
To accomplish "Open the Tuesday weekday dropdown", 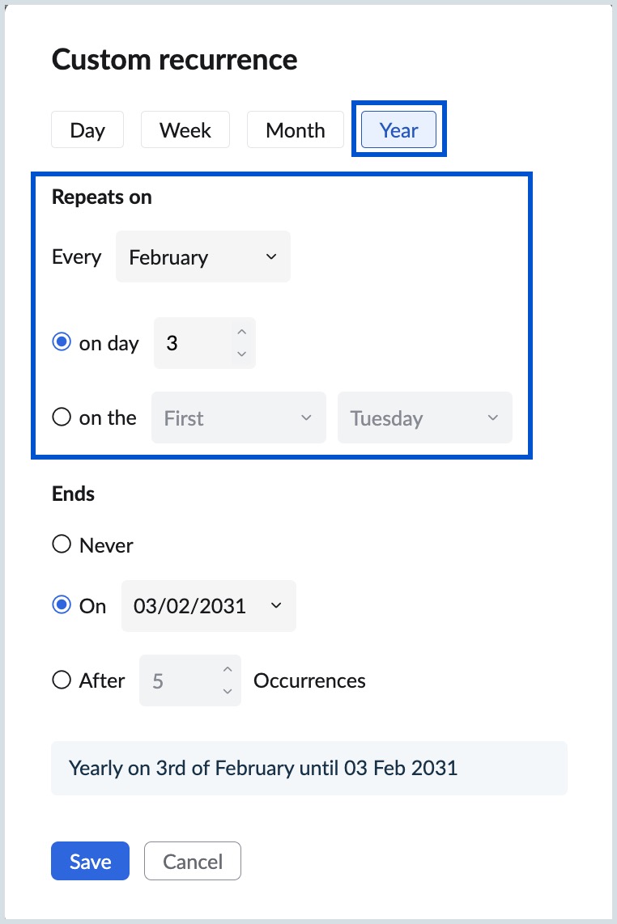I will click(424, 417).
